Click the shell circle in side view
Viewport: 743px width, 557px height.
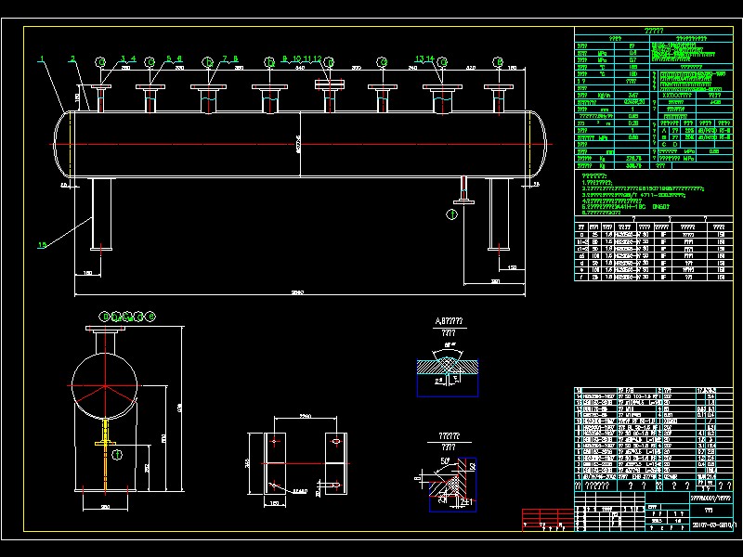pyautogui.click(x=105, y=386)
